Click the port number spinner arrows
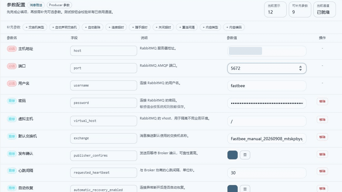 (300, 68)
